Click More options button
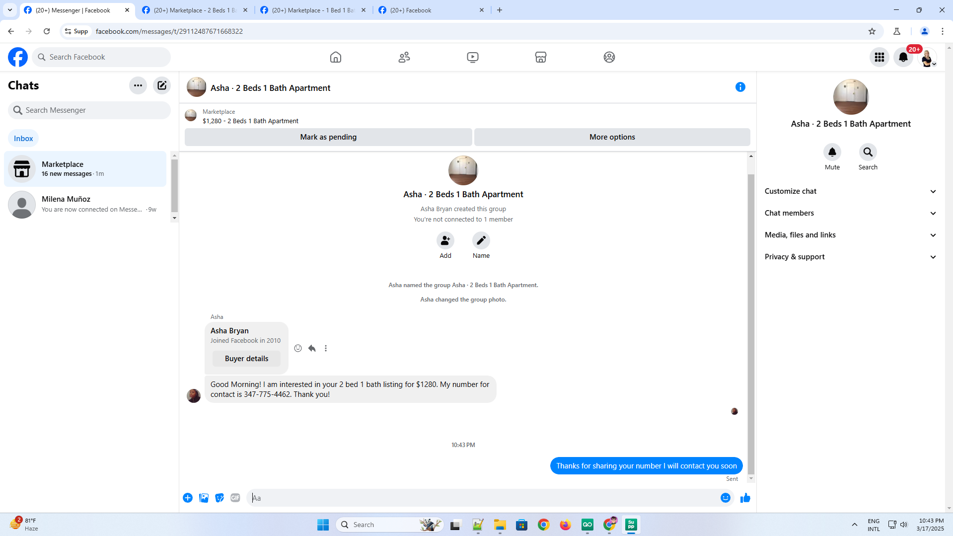The width and height of the screenshot is (953, 536). (612, 137)
